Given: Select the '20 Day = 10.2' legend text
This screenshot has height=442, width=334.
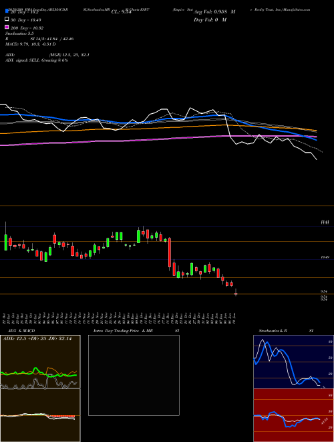Looking at the screenshot, I should [x=25, y=13].
